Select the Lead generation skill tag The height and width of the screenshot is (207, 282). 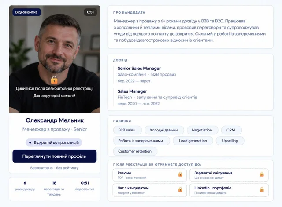click(x=193, y=141)
